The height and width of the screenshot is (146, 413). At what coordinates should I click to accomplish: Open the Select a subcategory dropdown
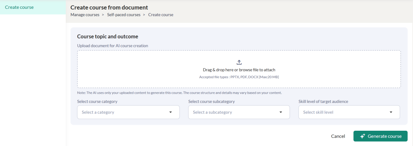[239, 112]
